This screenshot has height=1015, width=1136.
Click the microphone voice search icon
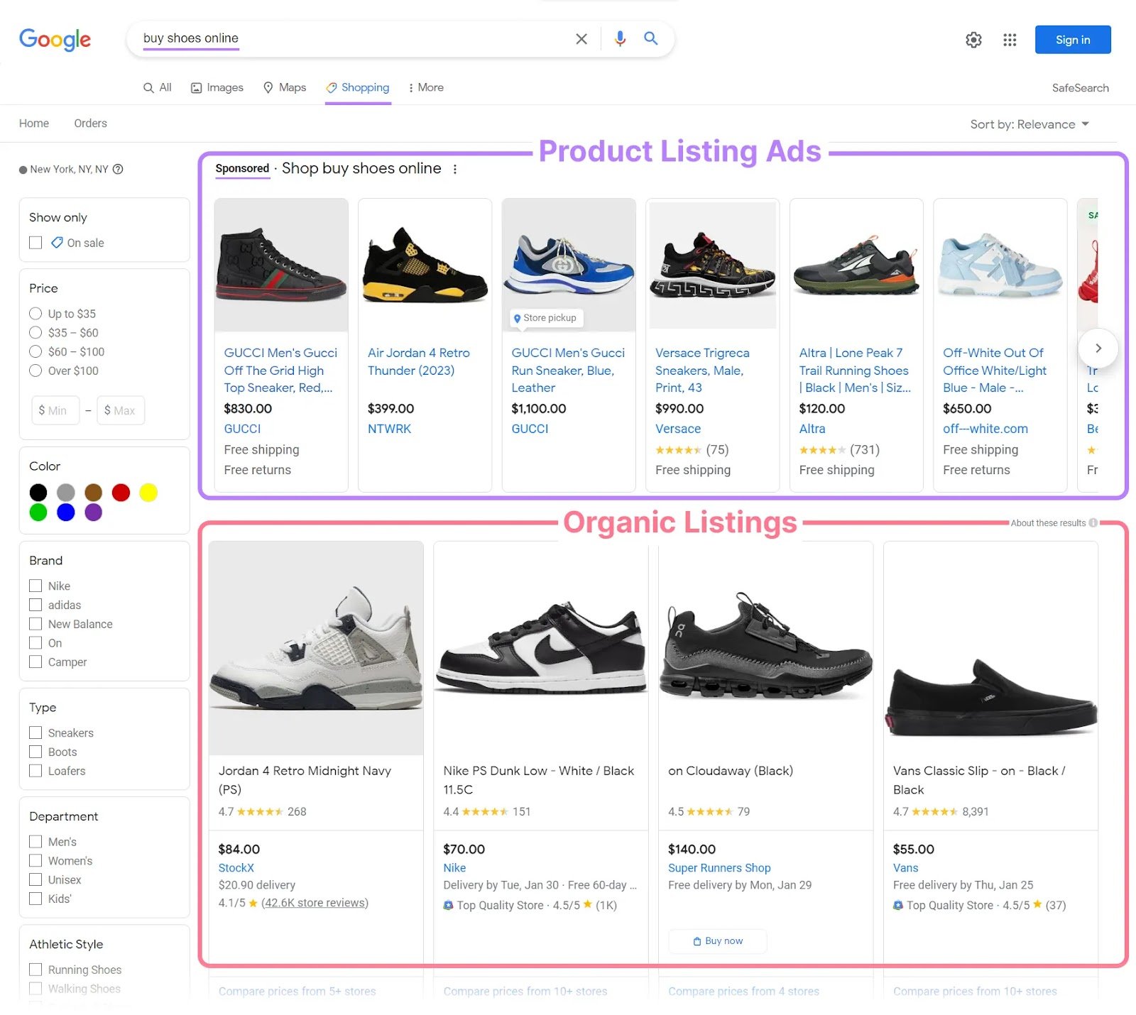click(619, 38)
